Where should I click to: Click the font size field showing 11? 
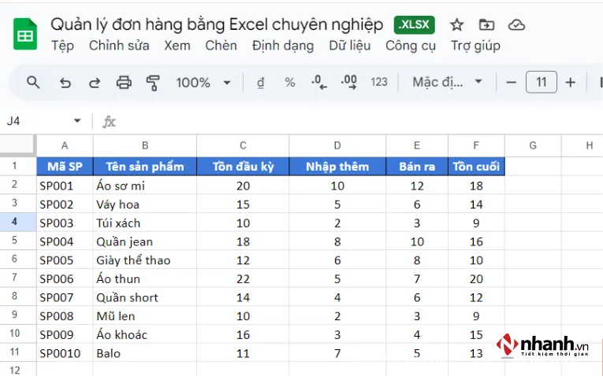point(542,83)
